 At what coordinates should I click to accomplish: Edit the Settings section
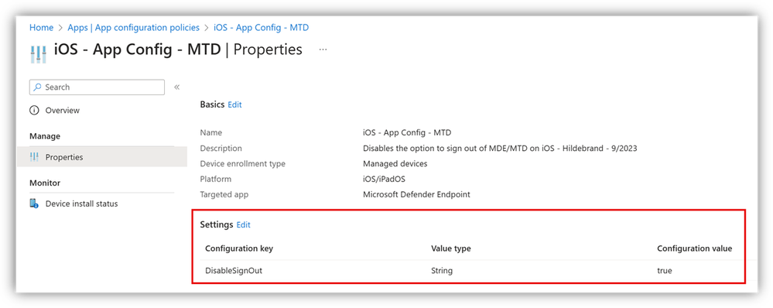point(244,224)
